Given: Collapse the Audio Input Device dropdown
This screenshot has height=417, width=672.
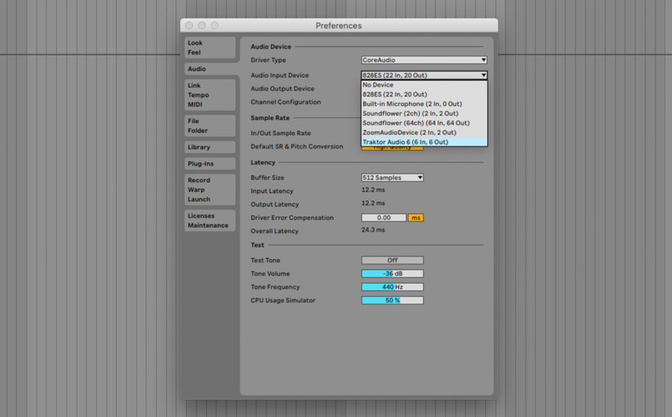Looking at the screenshot, I should coord(423,75).
